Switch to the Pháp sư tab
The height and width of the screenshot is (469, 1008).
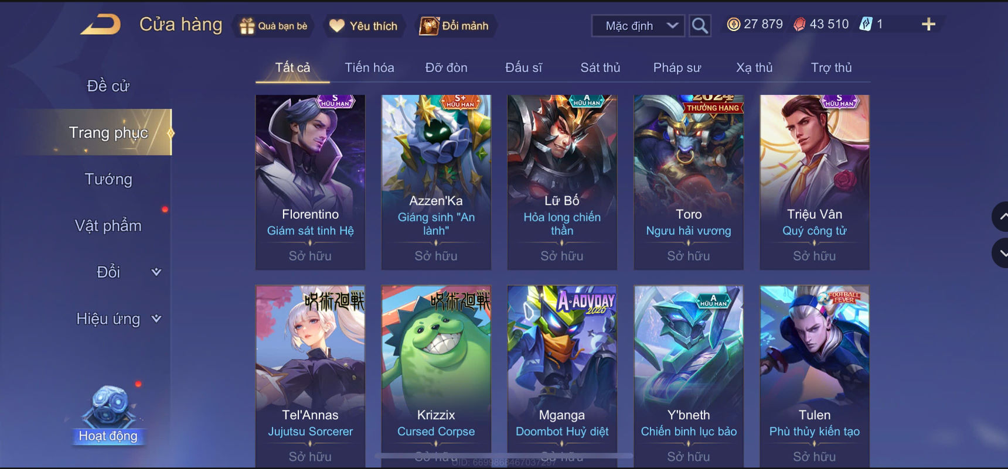(x=677, y=68)
